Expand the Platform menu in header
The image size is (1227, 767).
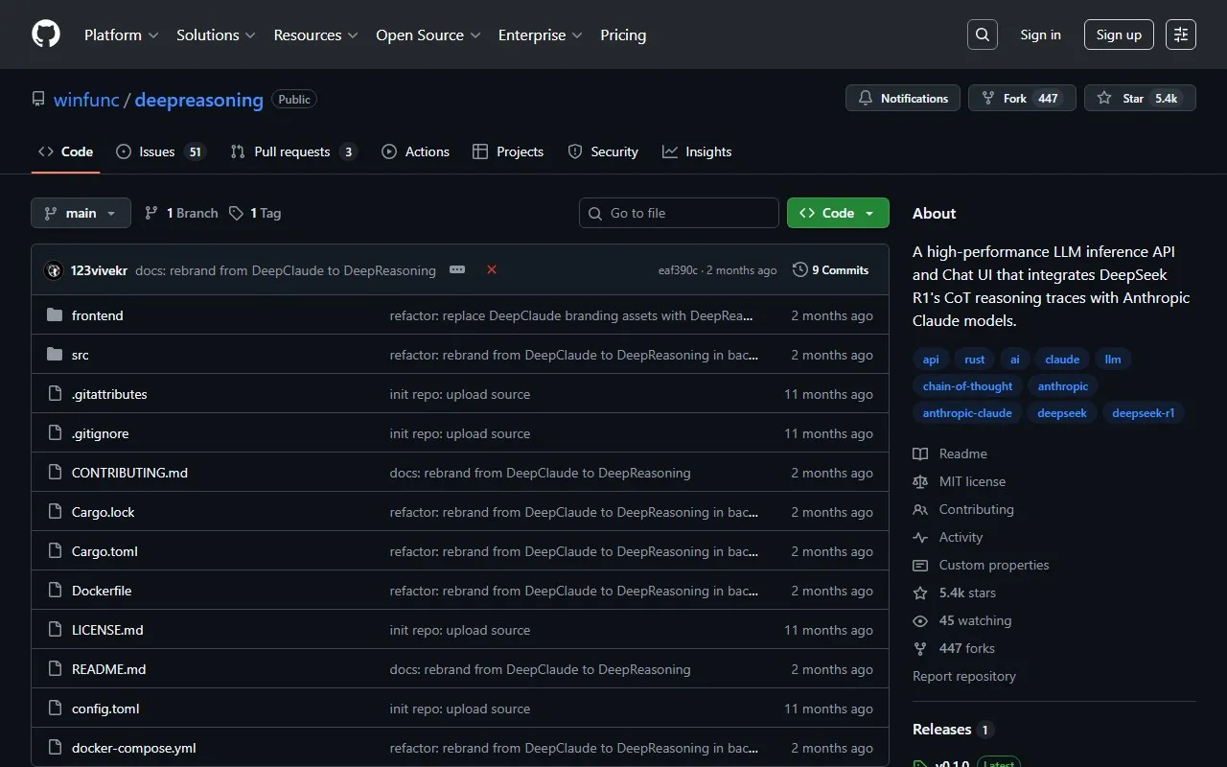121,35
